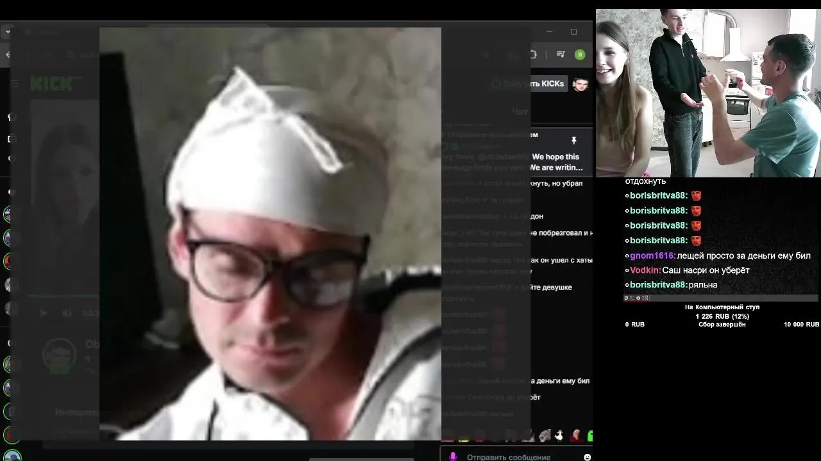Click the "Сбор завершён" label
Viewport: 821px width, 461px height.
[x=722, y=325]
